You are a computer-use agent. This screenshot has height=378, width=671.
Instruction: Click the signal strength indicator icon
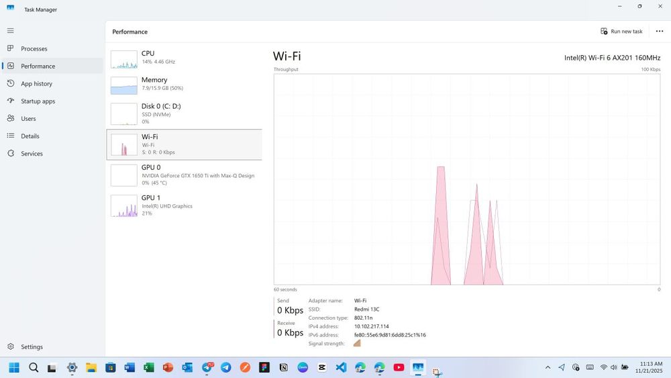pyautogui.click(x=357, y=343)
